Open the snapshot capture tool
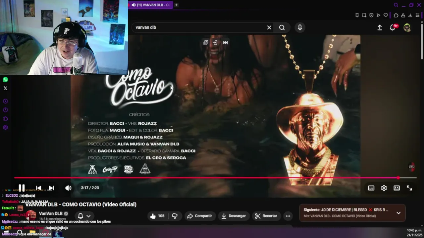This screenshot has height=238, width=424. tap(364, 15)
